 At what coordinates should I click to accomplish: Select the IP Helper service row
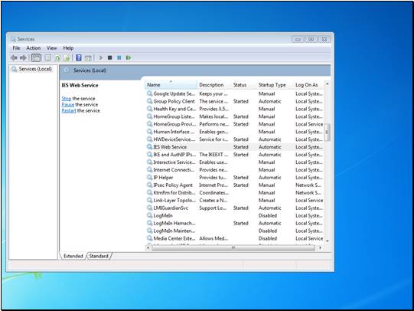235,178
